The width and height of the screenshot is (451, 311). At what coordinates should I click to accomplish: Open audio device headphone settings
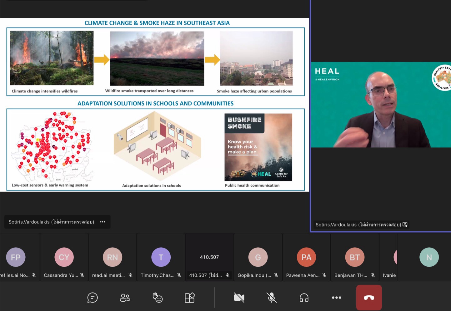[304, 298]
